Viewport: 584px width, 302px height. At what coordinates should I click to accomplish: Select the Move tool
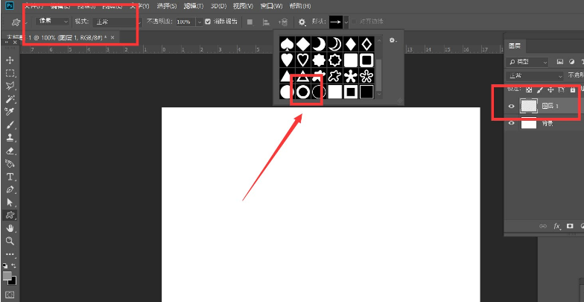pyautogui.click(x=10, y=60)
